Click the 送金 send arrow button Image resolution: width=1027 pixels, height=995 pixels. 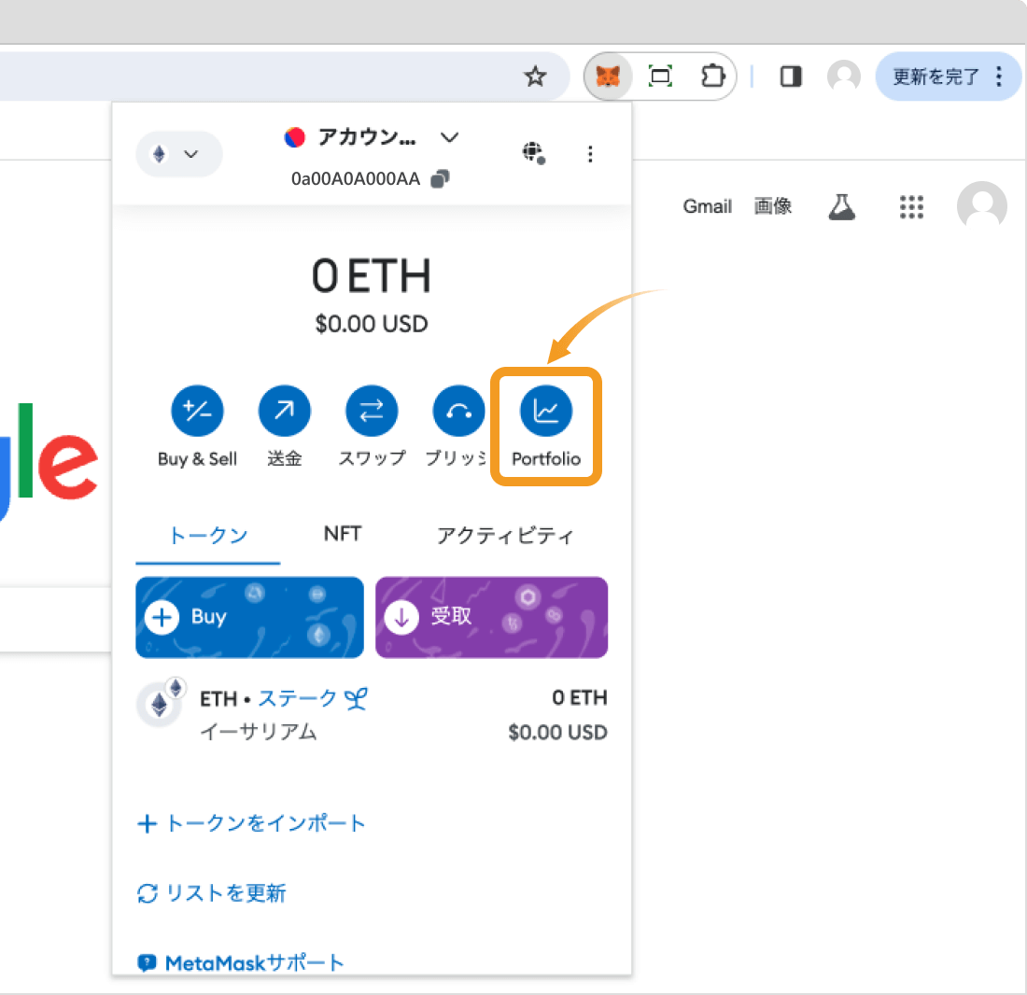pos(284,411)
